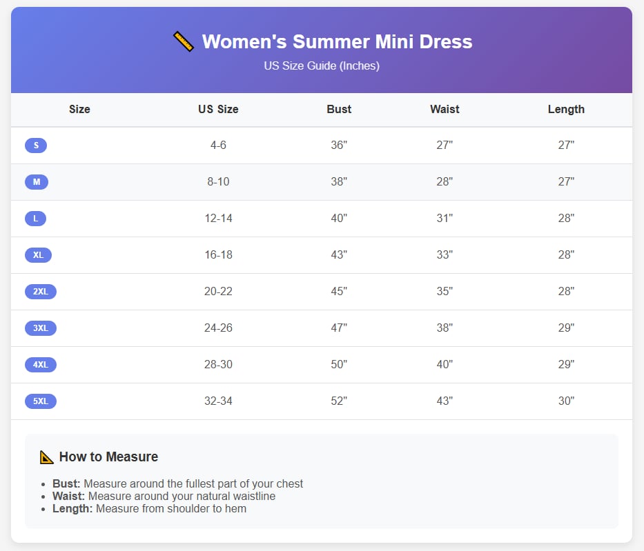Click the 38" bust value in M row
Image resolution: width=644 pixels, height=551 pixels.
339,181
